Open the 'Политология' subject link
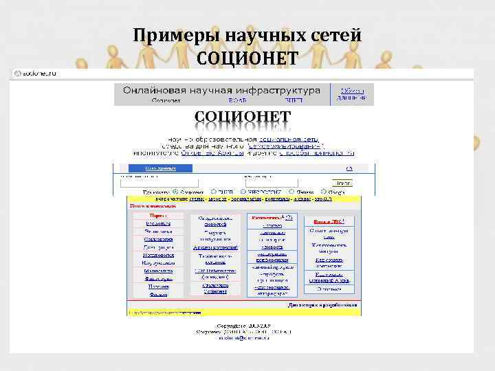This screenshot has width=495, height=371. [x=158, y=255]
